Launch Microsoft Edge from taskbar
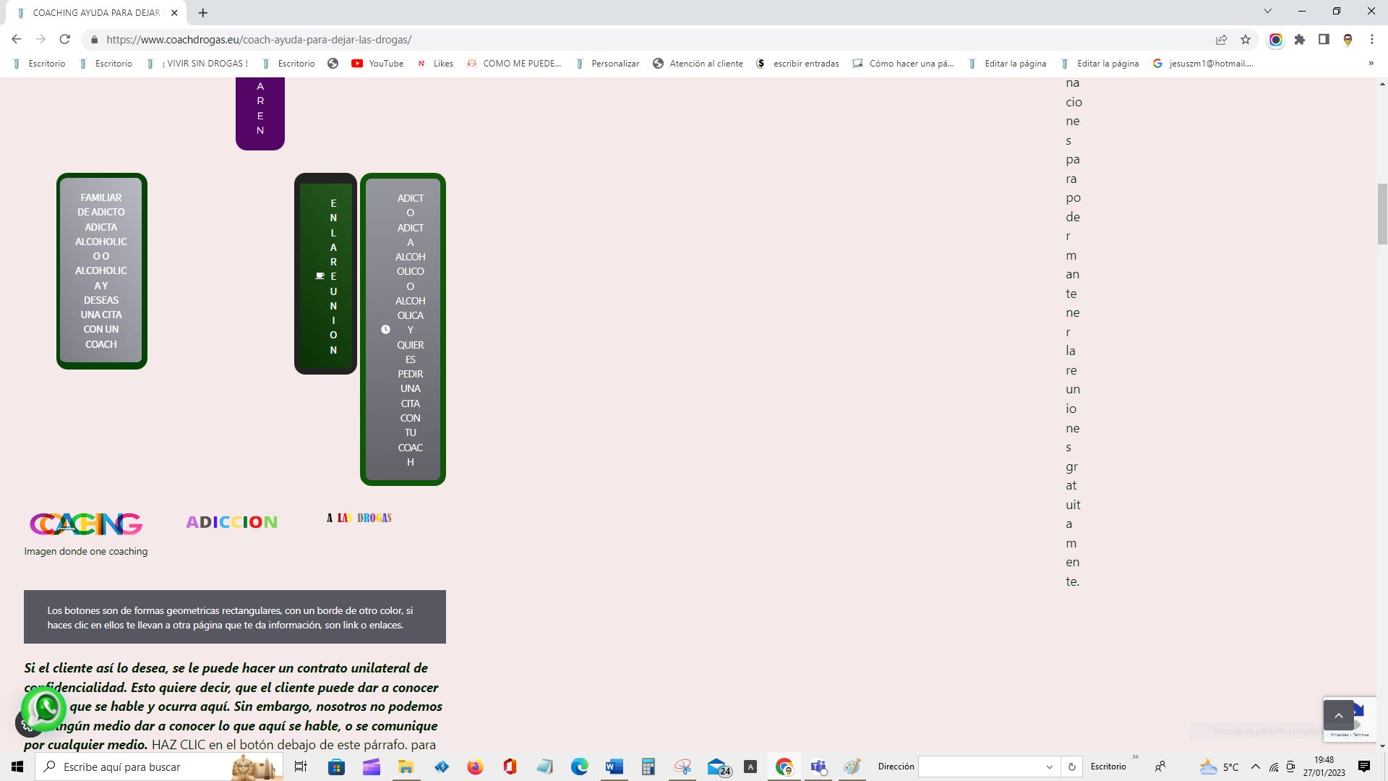 [x=579, y=767]
